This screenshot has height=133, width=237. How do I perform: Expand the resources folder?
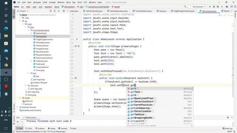[26, 85]
